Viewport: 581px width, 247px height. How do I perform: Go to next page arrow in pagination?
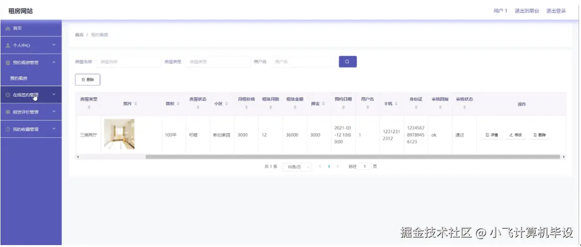pos(338,167)
